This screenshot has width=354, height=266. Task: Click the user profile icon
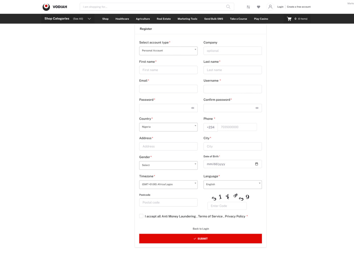click(270, 7)
